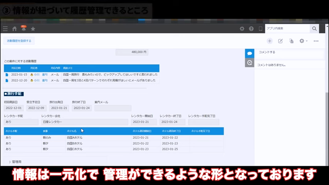Select レンタカー開始日 value 2023-01-21
This screenshot has width=329, height=185.
pyautogui.click(x=144, y=122)
